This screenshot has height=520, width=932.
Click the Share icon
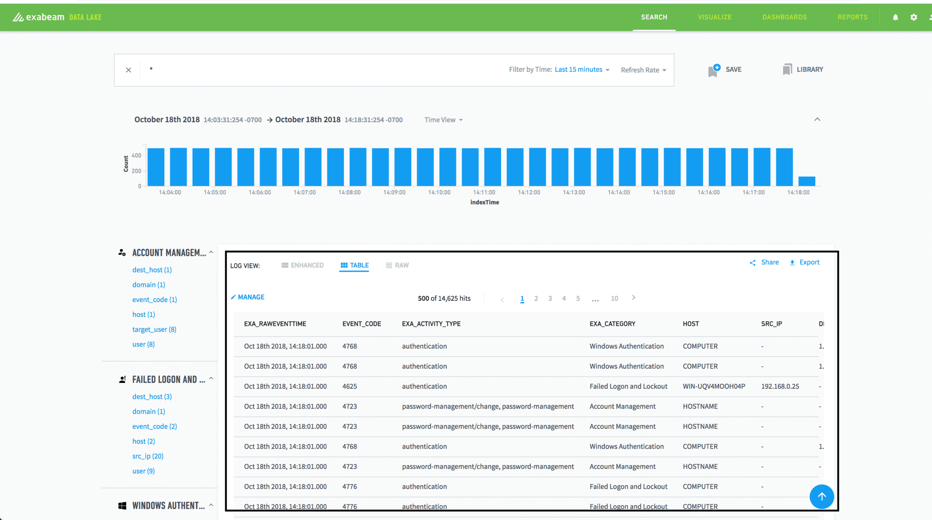pos(753,263)
